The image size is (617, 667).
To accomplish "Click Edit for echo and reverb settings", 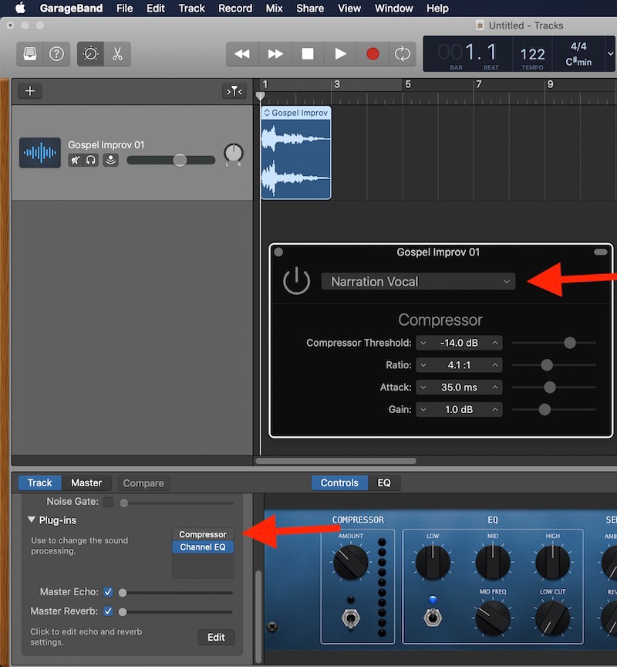I will point(216,637).
